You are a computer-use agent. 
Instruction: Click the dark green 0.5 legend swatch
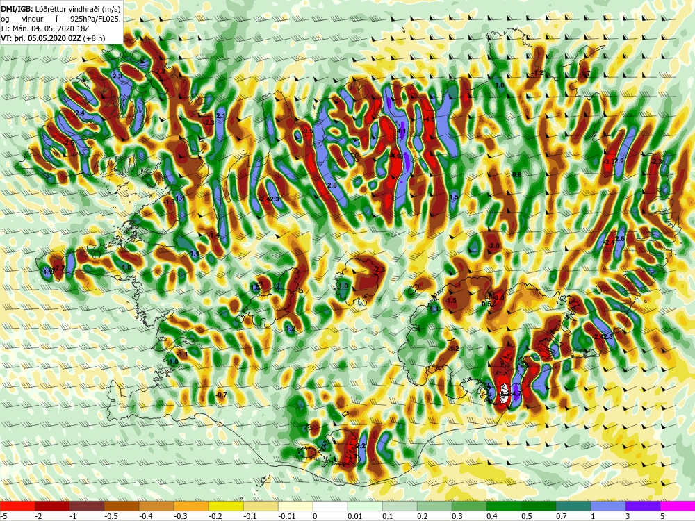coord(539,506)
